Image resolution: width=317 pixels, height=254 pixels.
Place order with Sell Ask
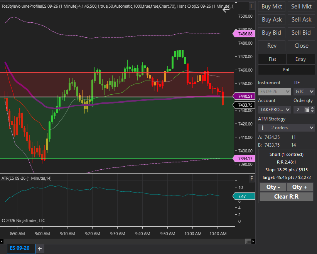301,20
